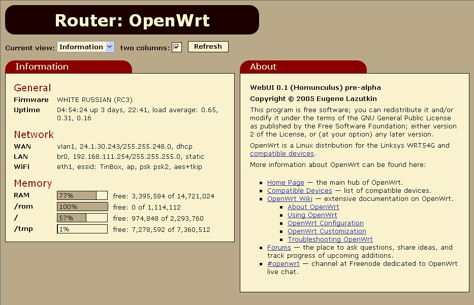Open the #openwrt channel link
The image size is (474, 305).
point(283,264)
